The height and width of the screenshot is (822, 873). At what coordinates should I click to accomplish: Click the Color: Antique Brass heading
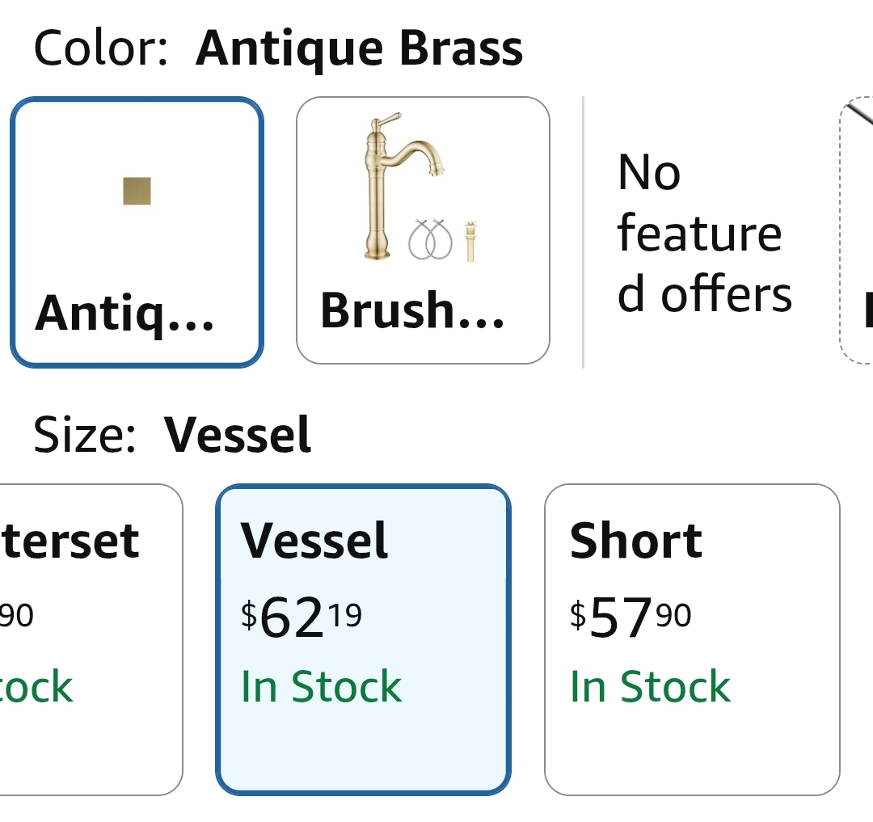(278, 49)
